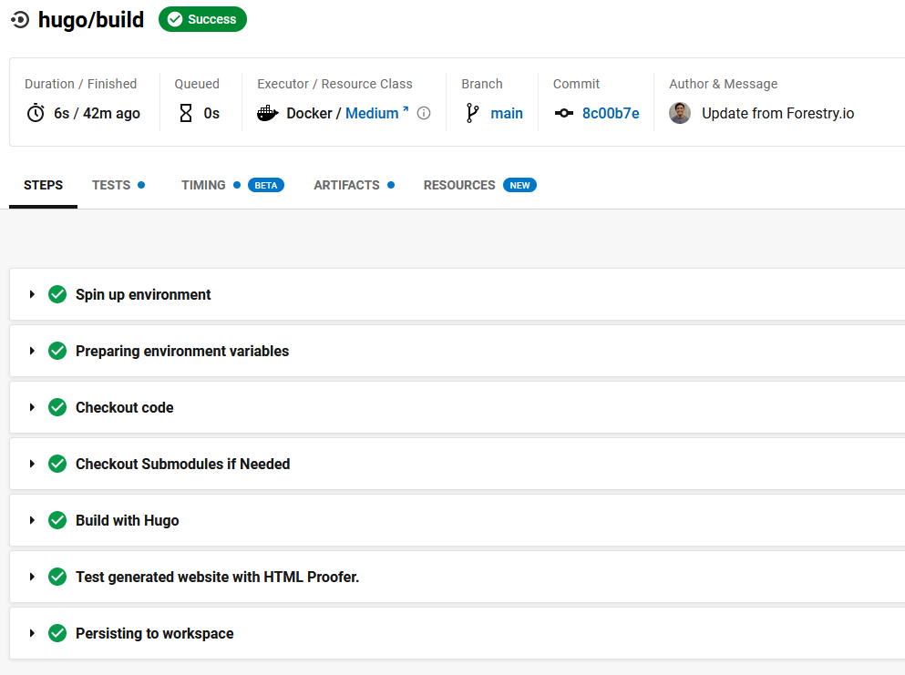The image size is (905, 675).
Task: Open the main branch link
Action: click(x=506, y=113)
